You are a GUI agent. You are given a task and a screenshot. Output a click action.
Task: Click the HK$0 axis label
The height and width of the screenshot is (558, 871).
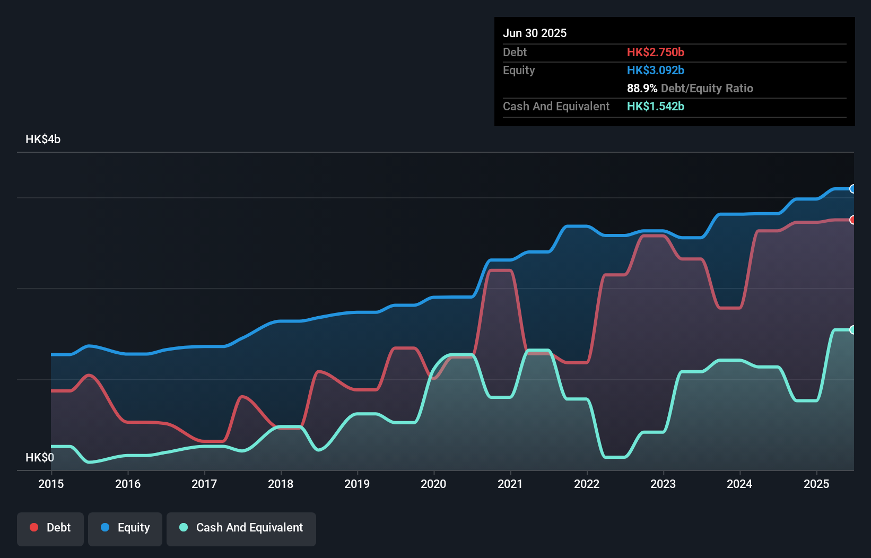pyautogui.click(x=40, y=457)
